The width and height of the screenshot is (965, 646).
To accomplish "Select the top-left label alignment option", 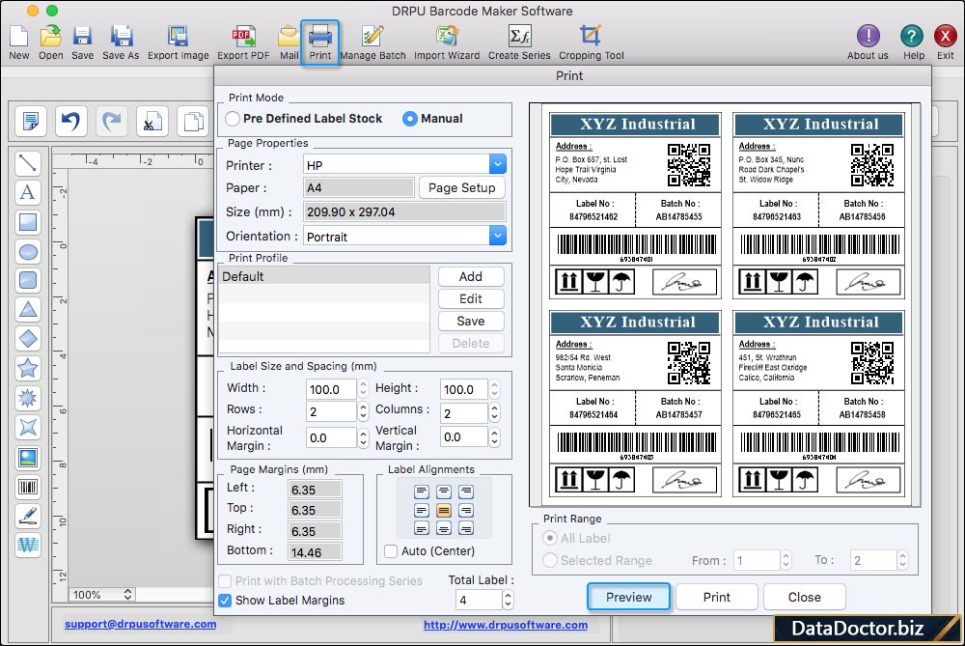I will click(422, 492).
